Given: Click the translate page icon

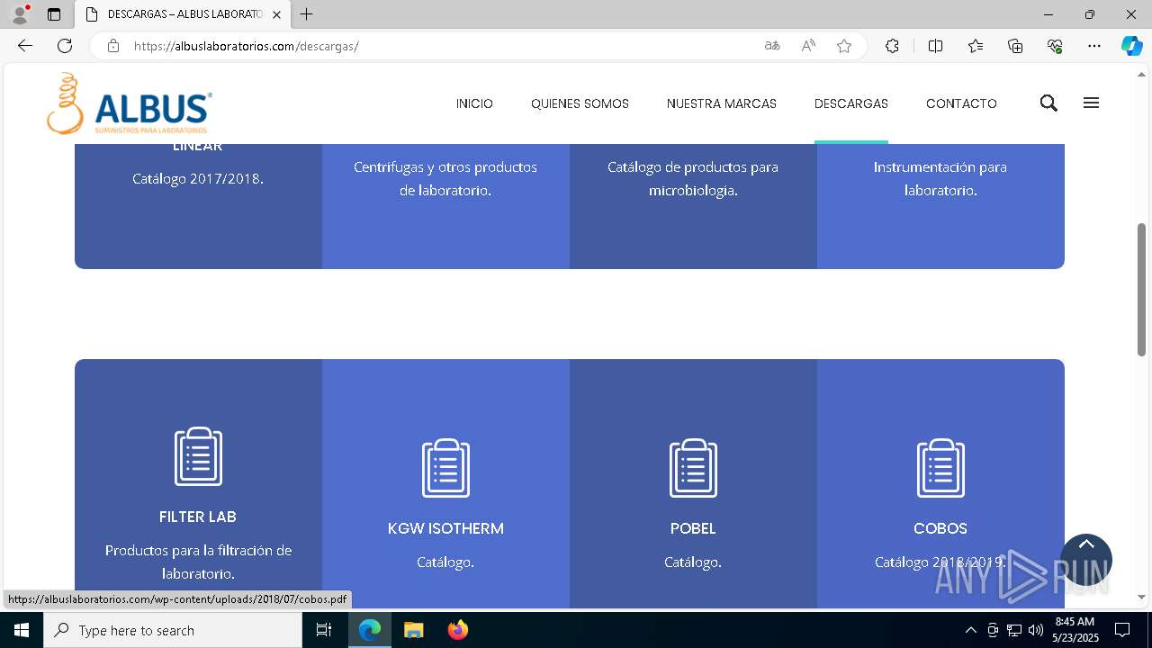Looking at the screenshot, I should pyautogui.click(x=771, y=46).
